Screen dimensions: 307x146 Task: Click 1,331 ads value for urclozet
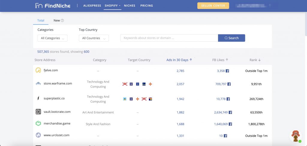180,136
